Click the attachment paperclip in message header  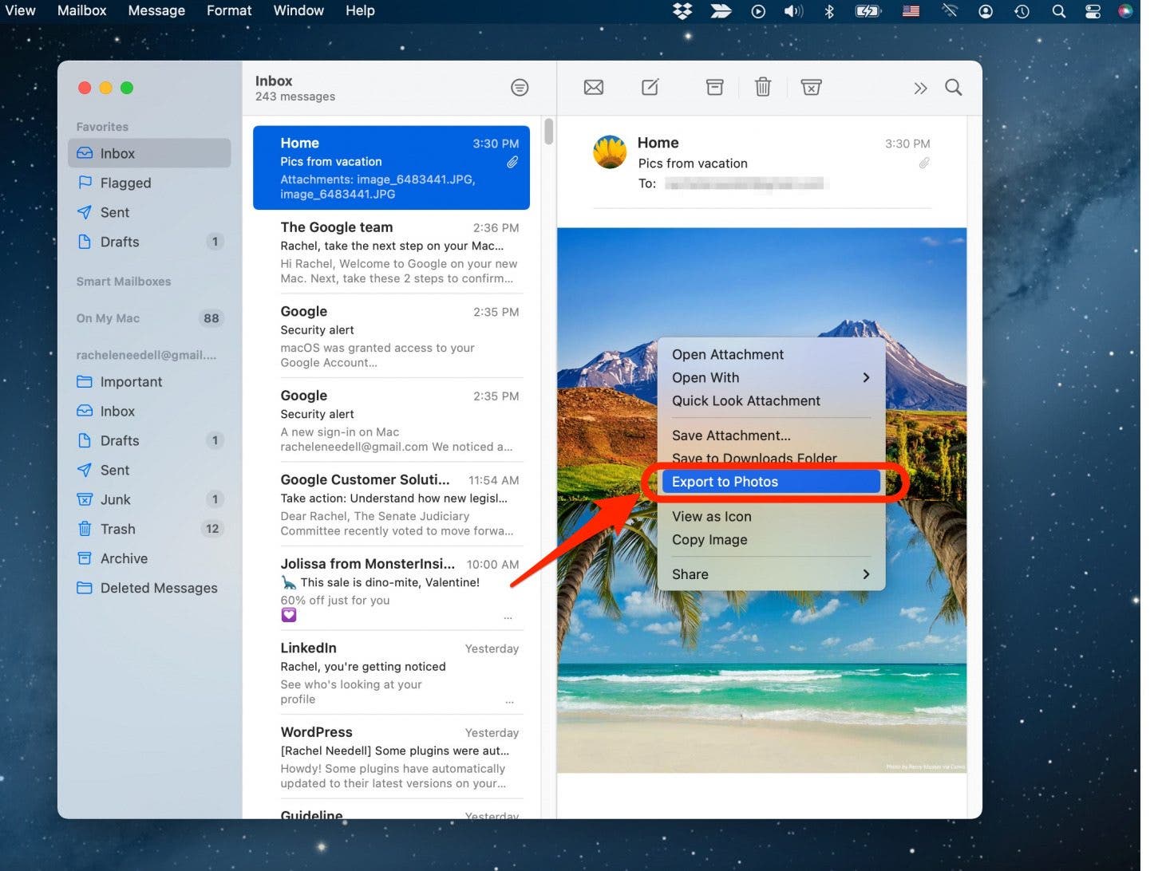(x=923, y=163)
